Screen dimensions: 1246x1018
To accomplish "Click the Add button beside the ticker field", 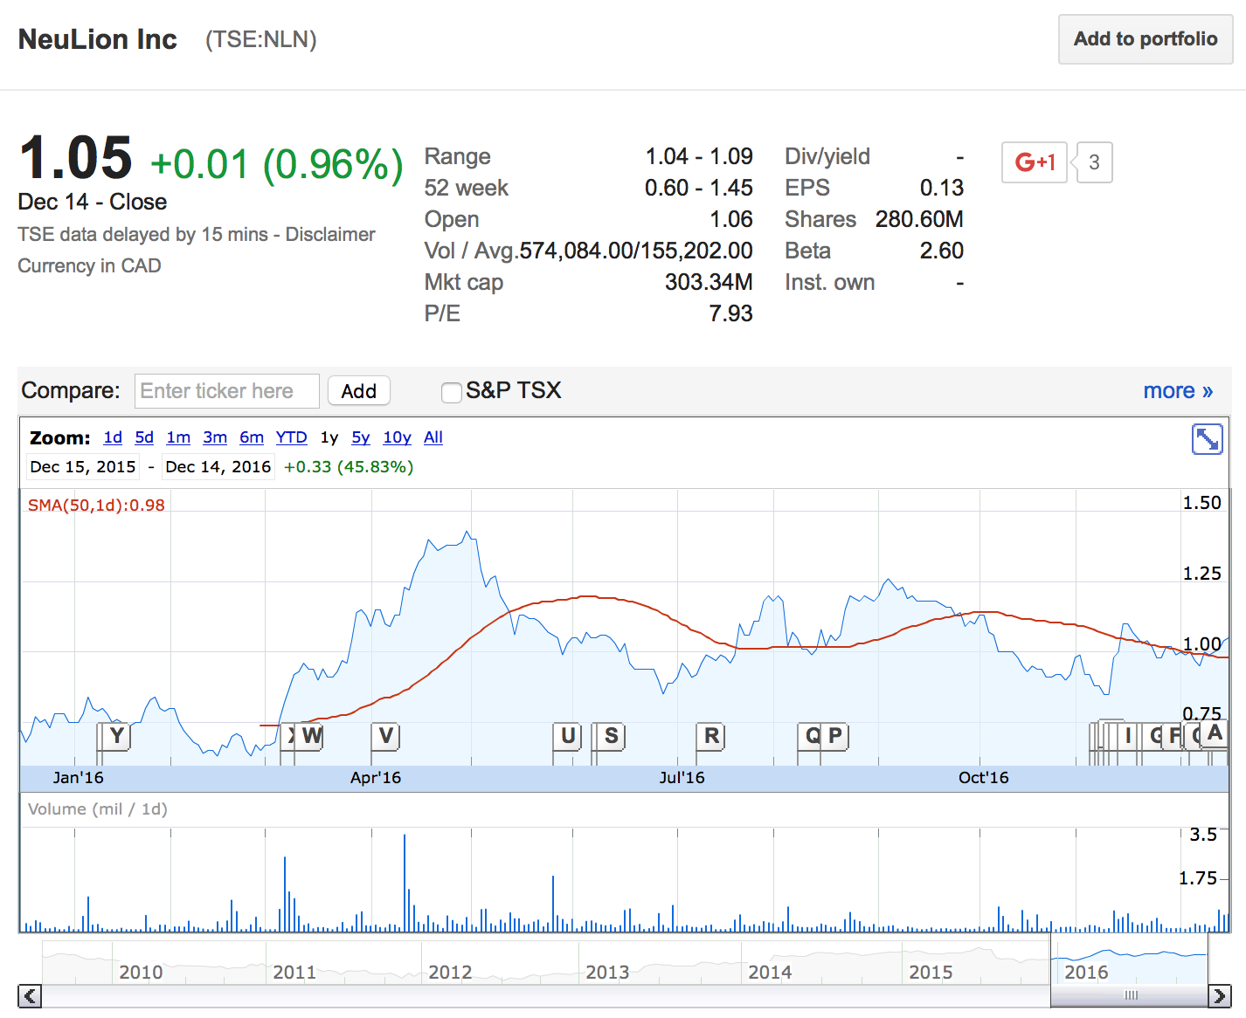I will (358, 391).
